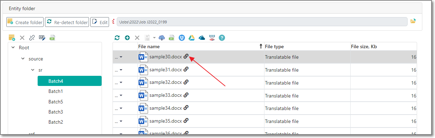435x138 pixels.
Task: Select the Batch4 folder
Action: coord(70,81)
